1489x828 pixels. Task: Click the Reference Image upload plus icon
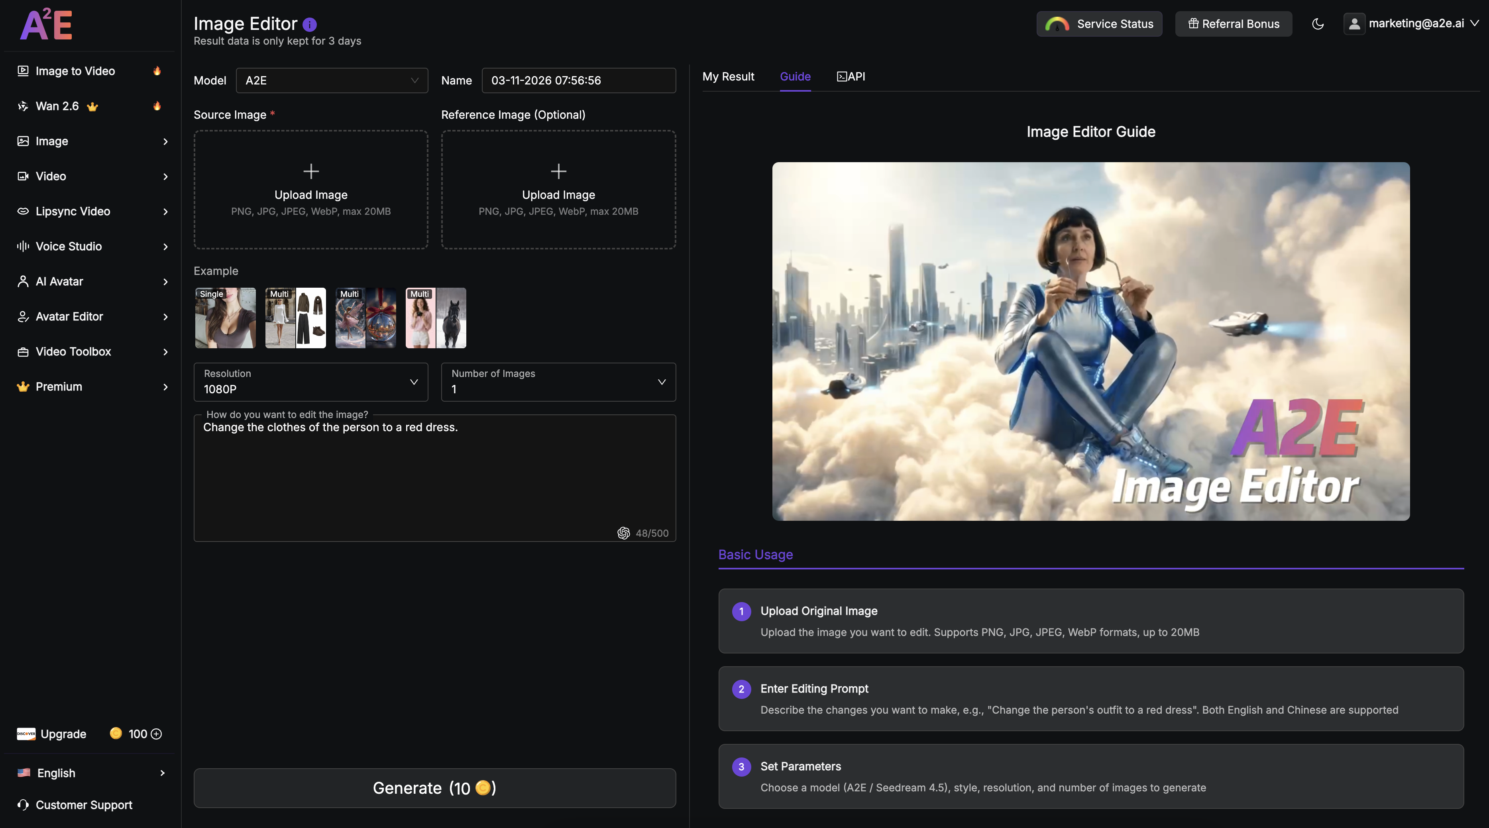click(x=558, y=171)
